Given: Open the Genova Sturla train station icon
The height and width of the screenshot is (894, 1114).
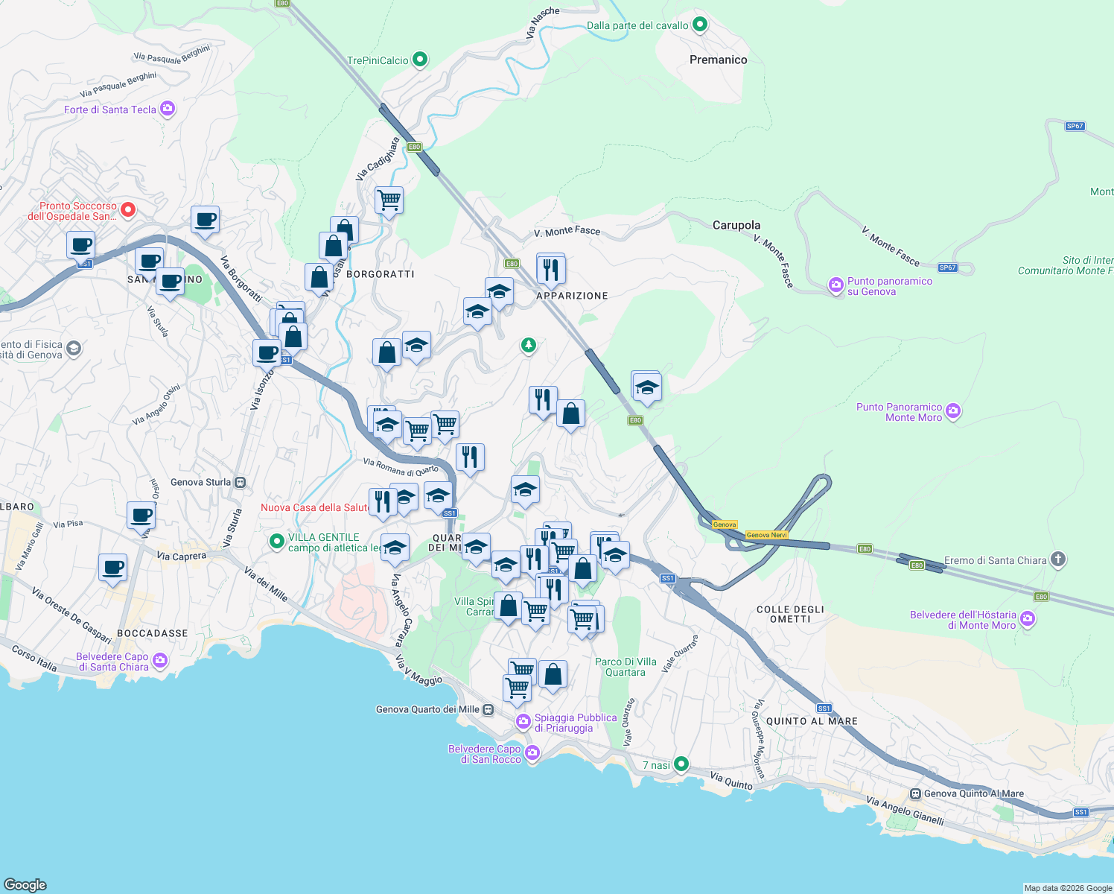Looking at the screenshot, I should pos(240,482).
